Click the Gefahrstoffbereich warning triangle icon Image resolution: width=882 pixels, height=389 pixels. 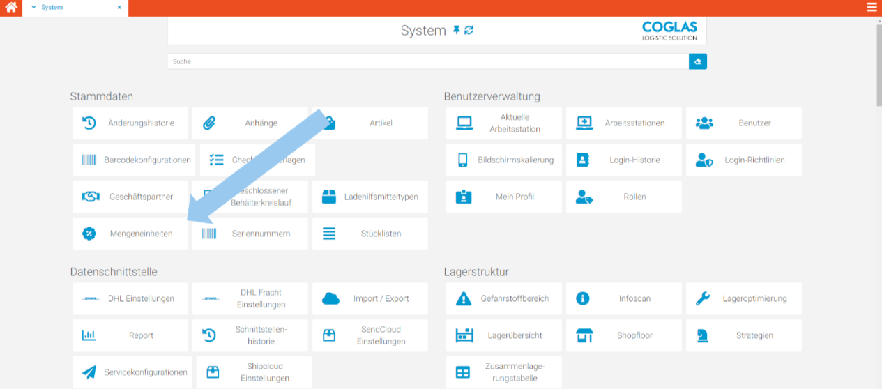[463, 299]
